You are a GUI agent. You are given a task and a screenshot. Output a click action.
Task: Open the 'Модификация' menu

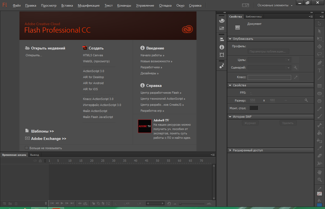coord(89,5)
